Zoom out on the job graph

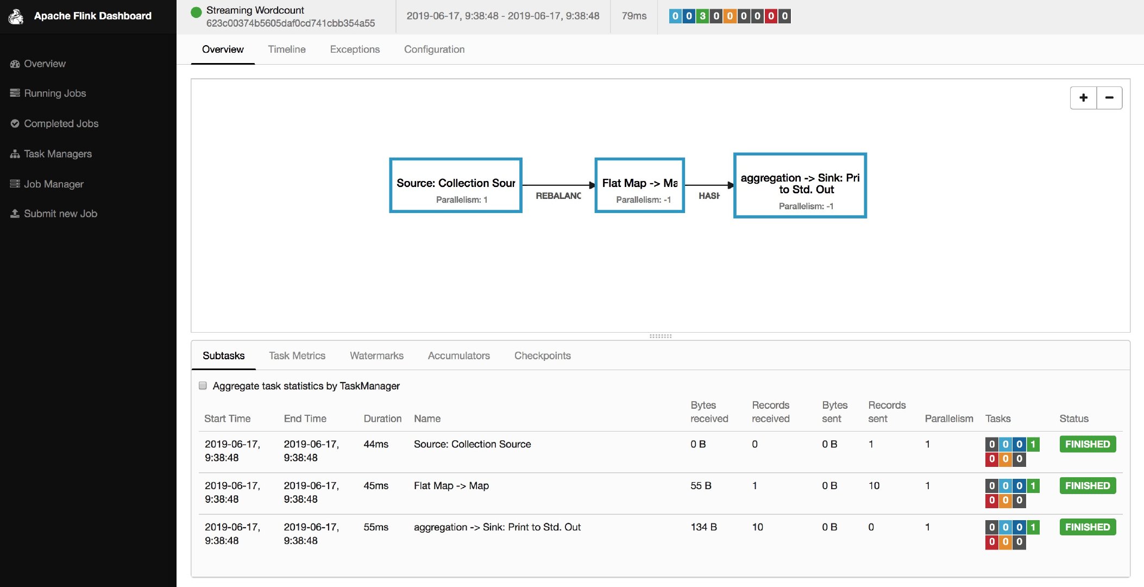click(1109, 98)
